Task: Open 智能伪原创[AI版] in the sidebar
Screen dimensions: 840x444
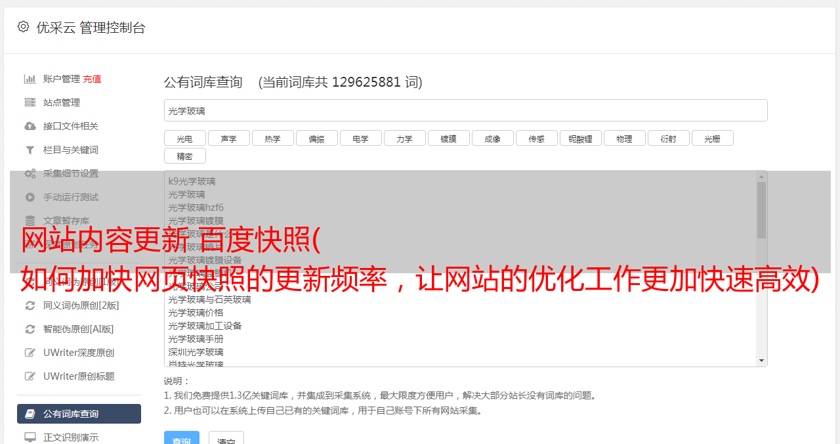Action: click(79, 329)
